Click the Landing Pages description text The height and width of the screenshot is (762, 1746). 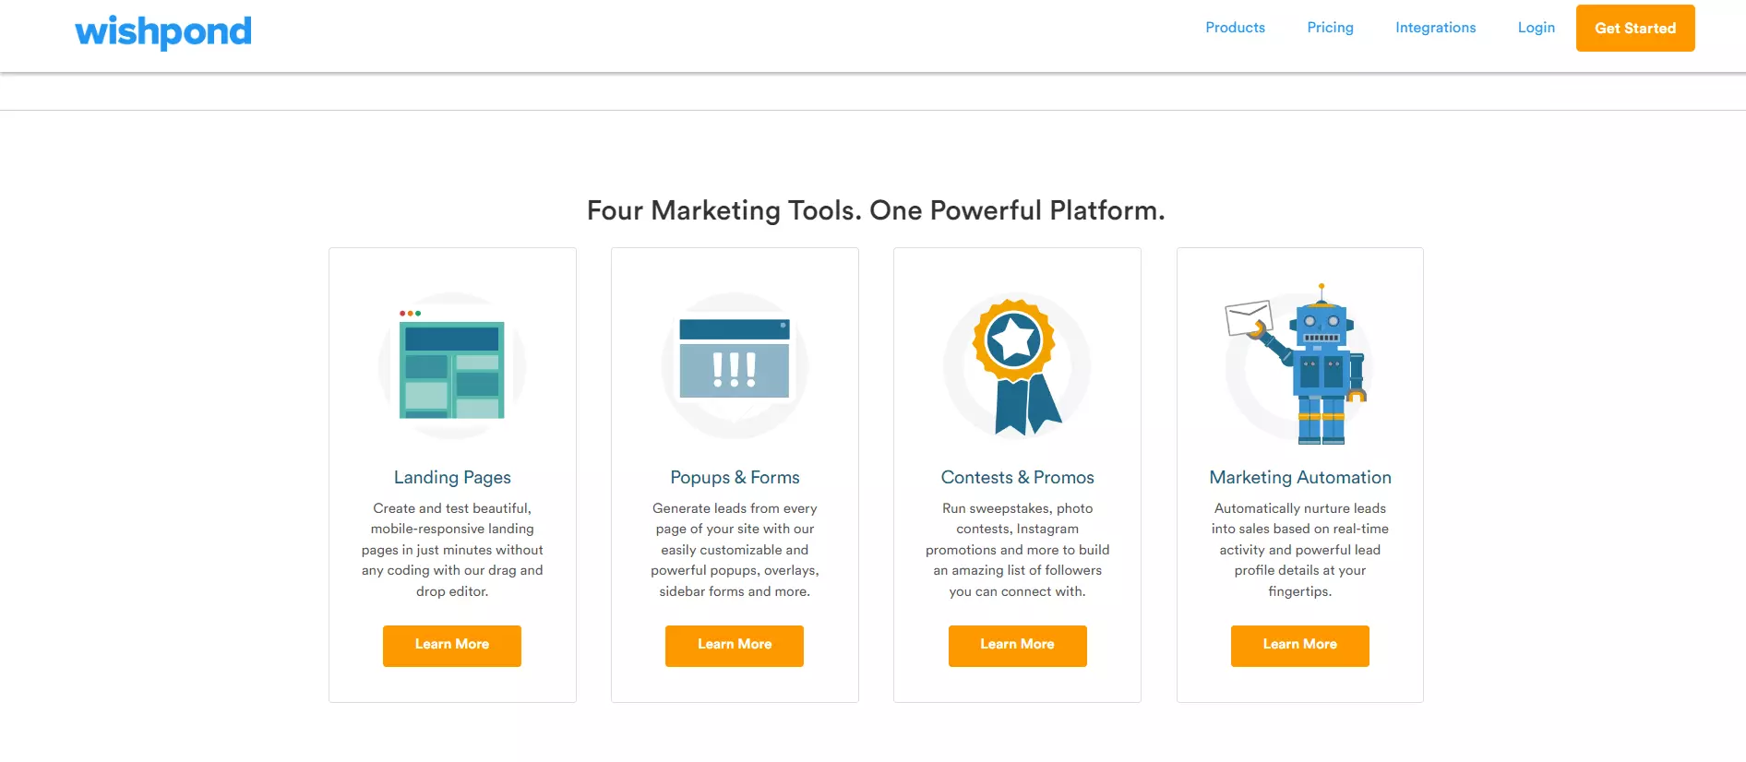(x=452, y=550)
